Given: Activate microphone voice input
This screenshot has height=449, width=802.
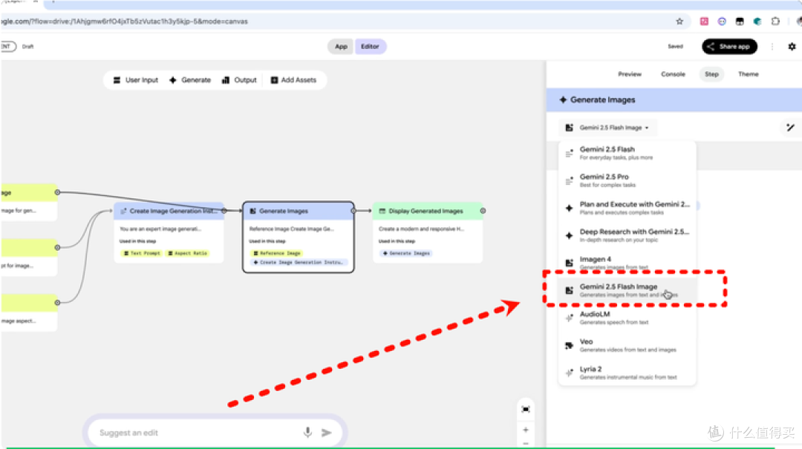Looking at the screenshot, I should pyautogui.click(x=307, y=433).
